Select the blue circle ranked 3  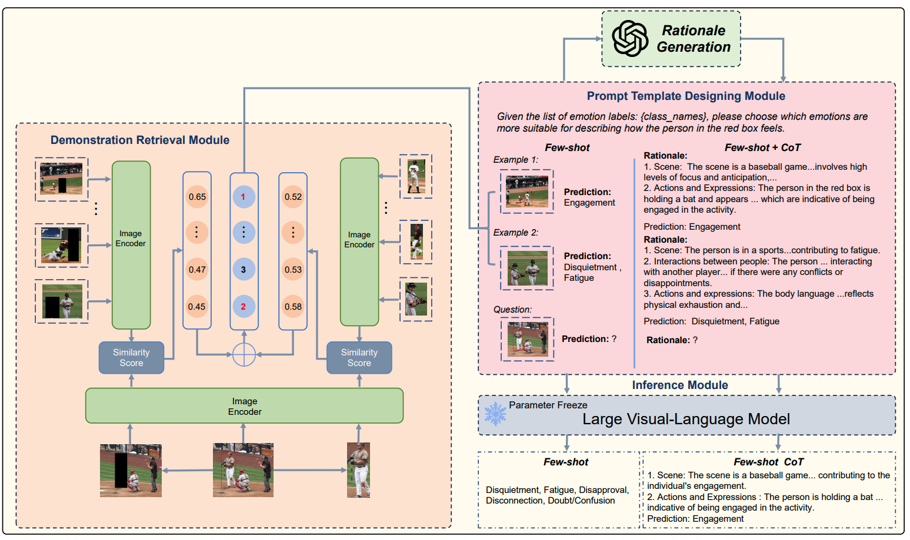244,270
